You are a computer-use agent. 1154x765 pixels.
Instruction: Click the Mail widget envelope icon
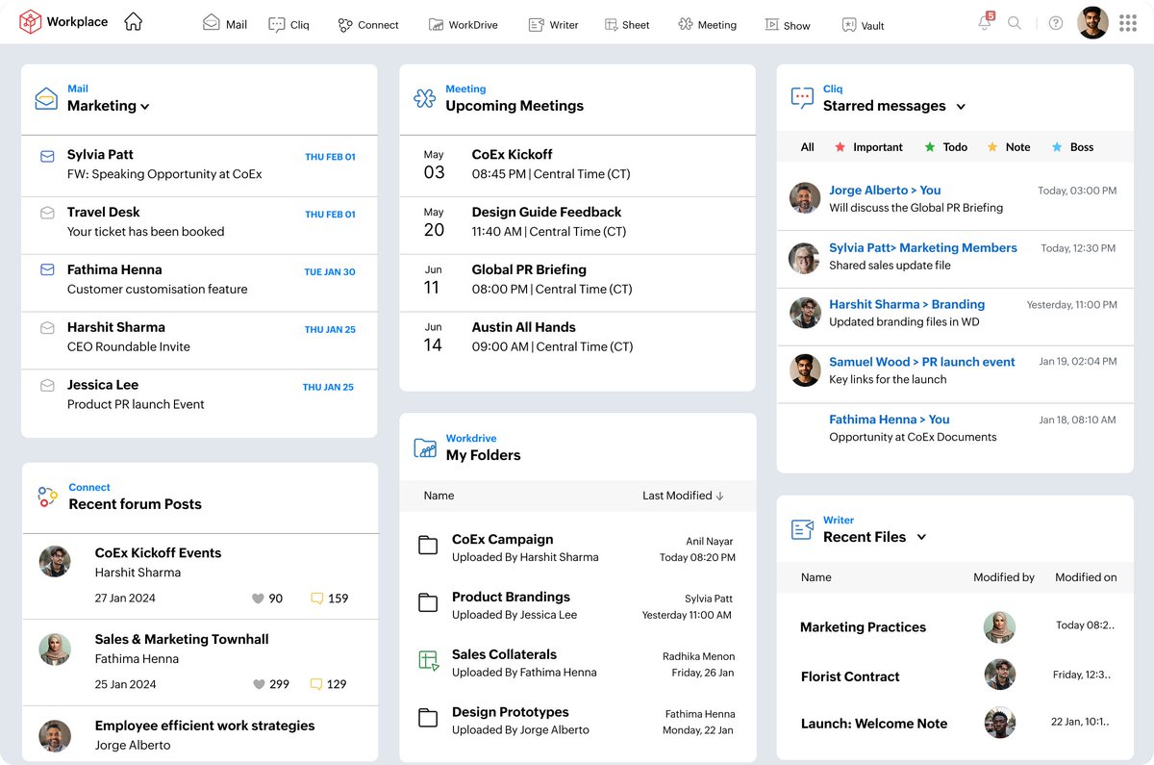tap(46, 98)
